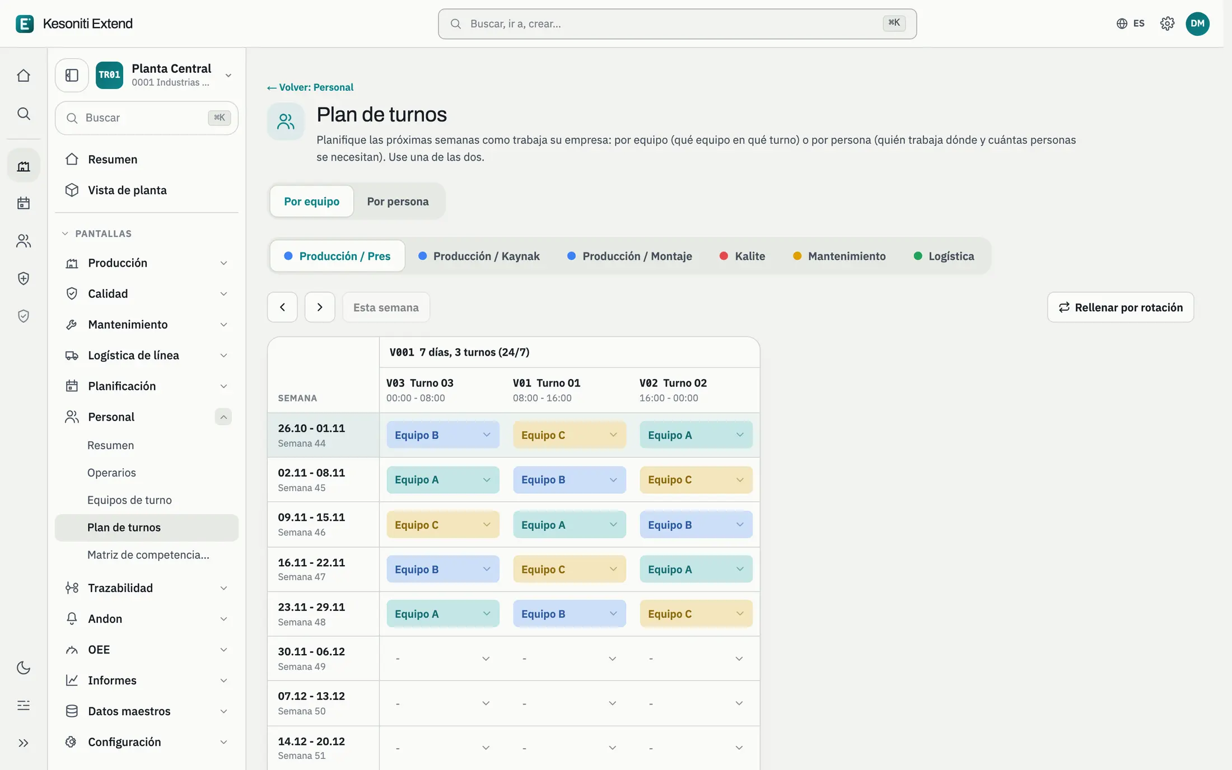Toggle the sidebar panel icon
Image resolution: width=1232 pixels, height=770 pixels.
(x=72, y=75)
